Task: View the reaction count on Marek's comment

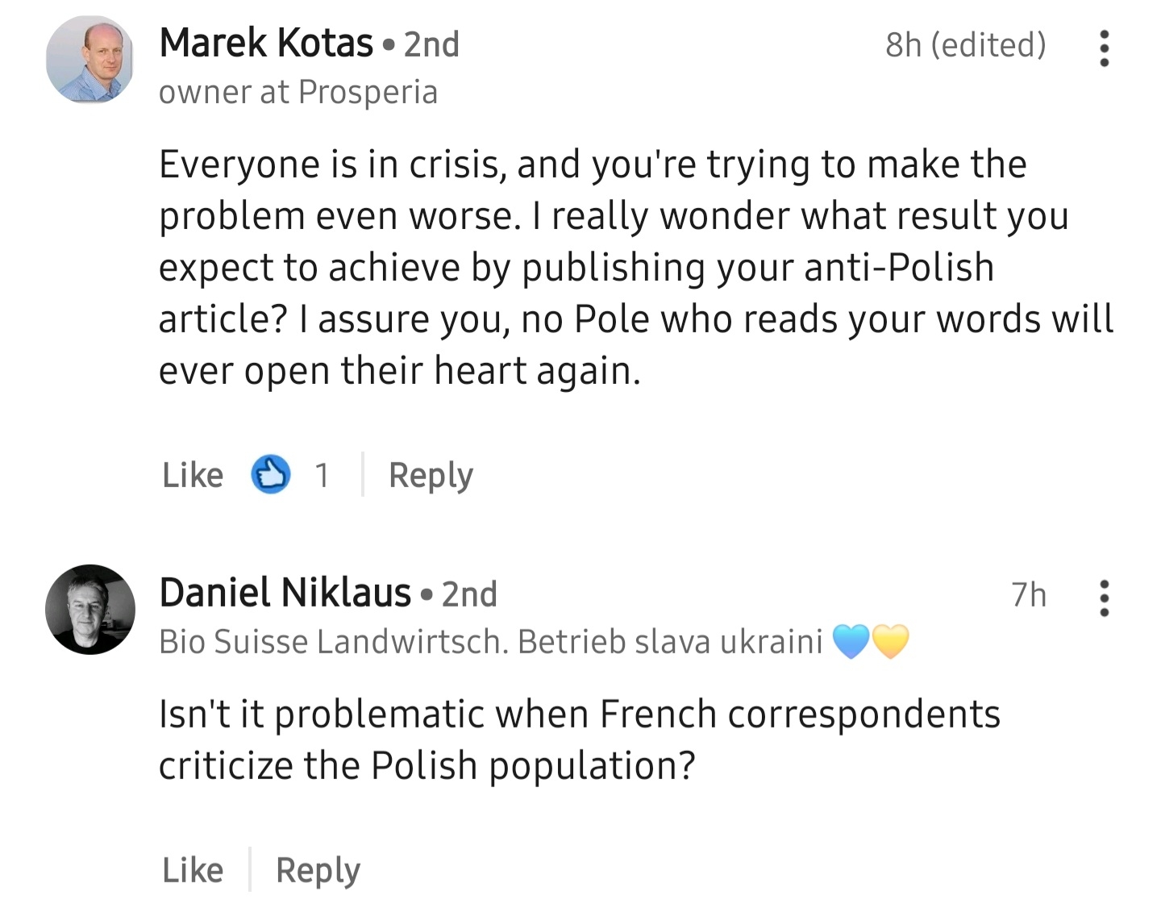Action: click(x=322, y=475)
